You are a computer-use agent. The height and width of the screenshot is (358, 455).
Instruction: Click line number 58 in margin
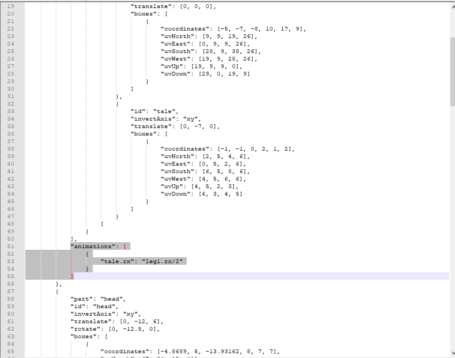[x=11, y=299]
